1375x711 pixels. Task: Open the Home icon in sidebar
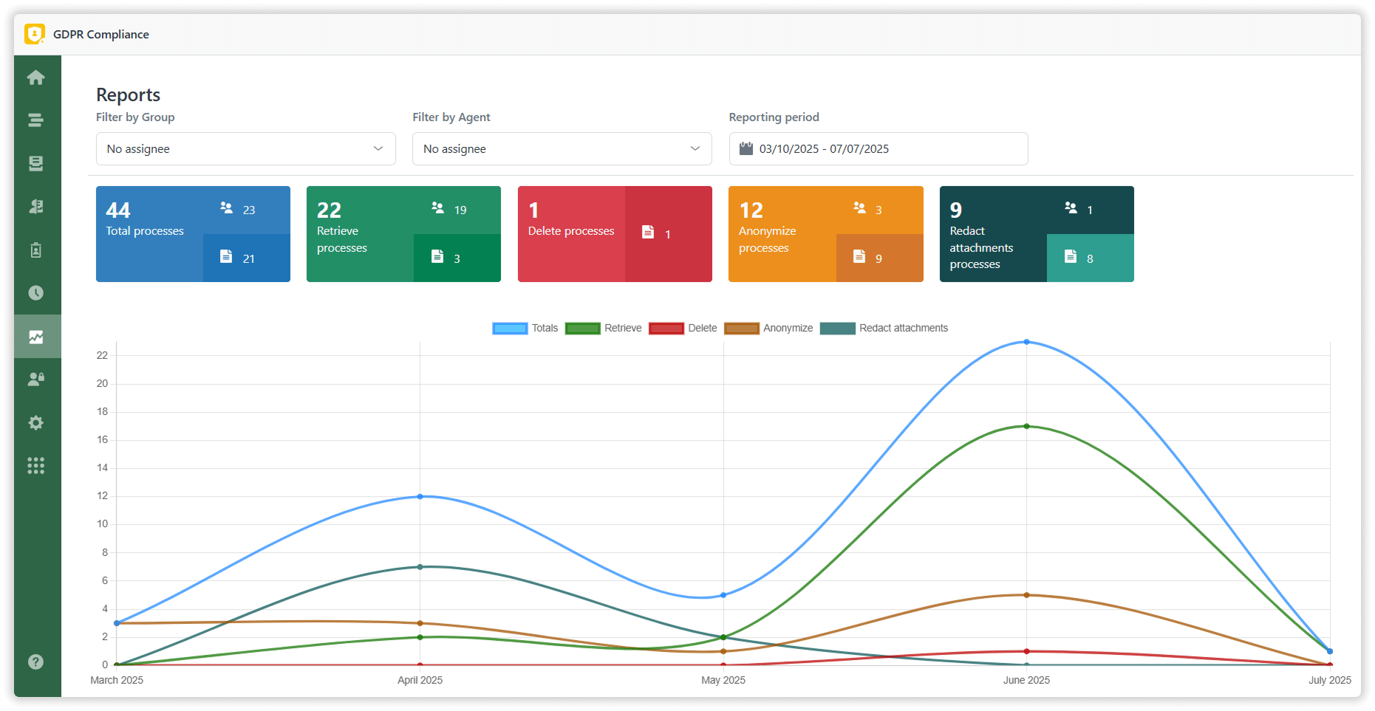[x=35, y=78]
